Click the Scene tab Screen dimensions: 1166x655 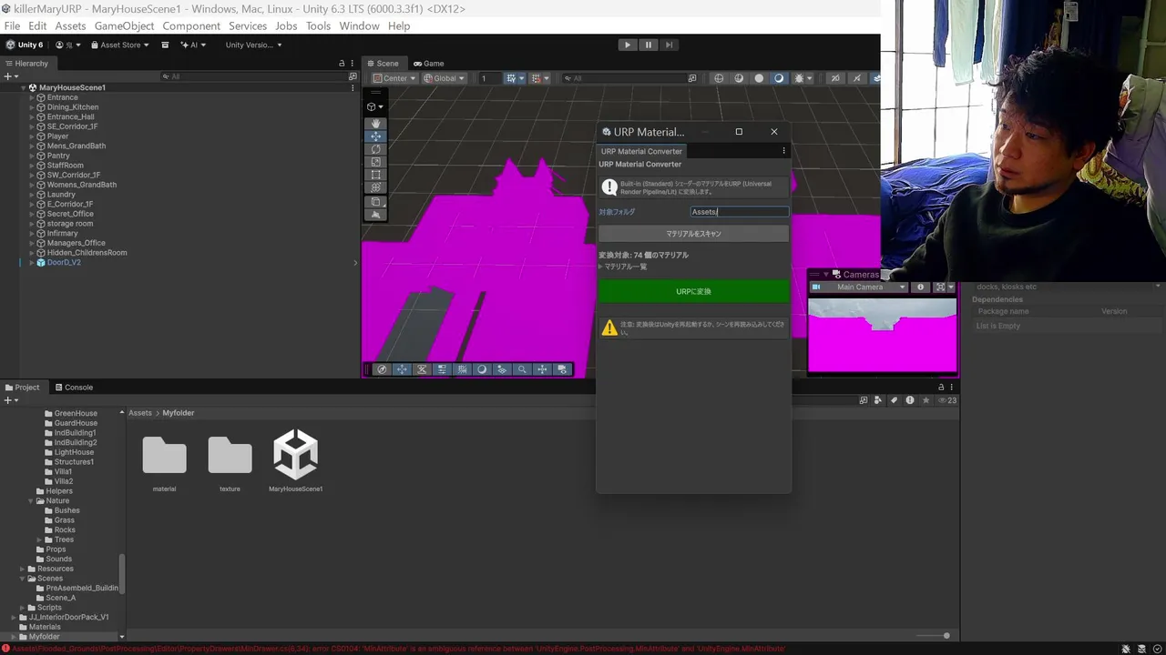click(x=383, y=63)
